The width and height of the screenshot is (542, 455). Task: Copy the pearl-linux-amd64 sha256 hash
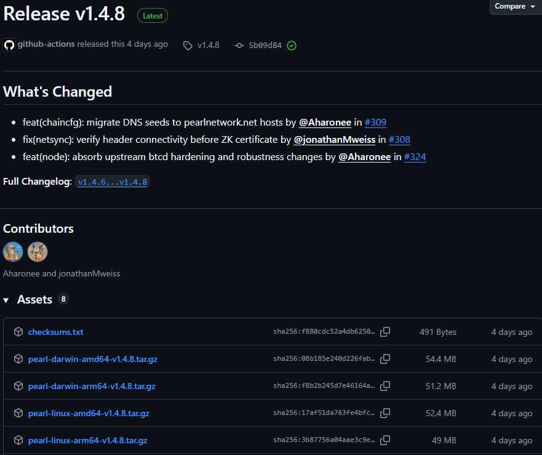(x=385, y=413)
